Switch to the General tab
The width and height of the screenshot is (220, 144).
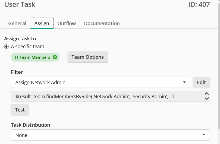17,23
